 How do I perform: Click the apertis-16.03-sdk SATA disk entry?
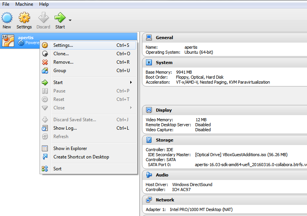click(251, 165)
